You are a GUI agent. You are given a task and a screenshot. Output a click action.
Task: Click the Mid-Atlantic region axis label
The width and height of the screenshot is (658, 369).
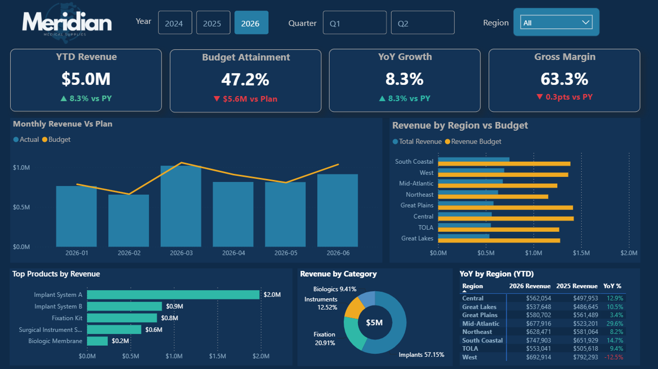pyautogui.click(x=416, y=183)
